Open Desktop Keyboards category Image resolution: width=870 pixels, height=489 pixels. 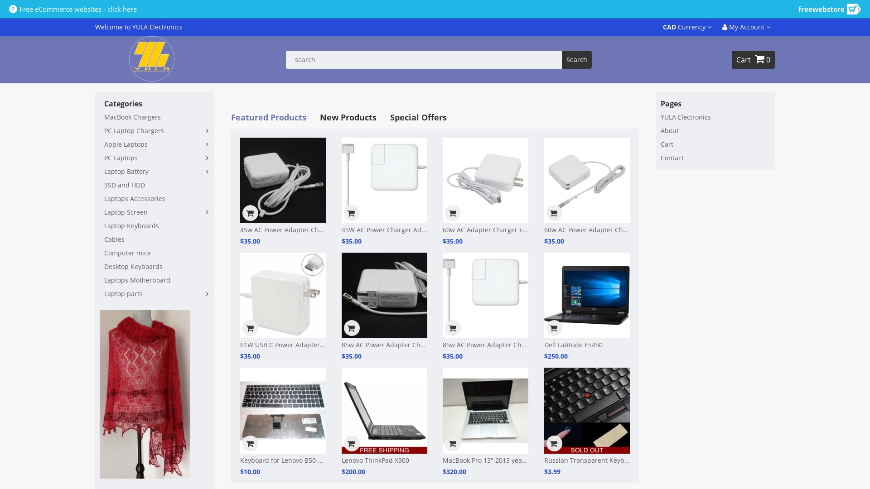pyautogui.click(x=133, y=267)
